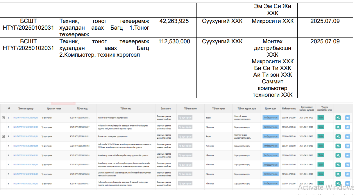Click the Хялбаршуулсан badge in row 2
The width and height of the screenshot is (354, 195).
pyautogui.click(x=271, y=127)
